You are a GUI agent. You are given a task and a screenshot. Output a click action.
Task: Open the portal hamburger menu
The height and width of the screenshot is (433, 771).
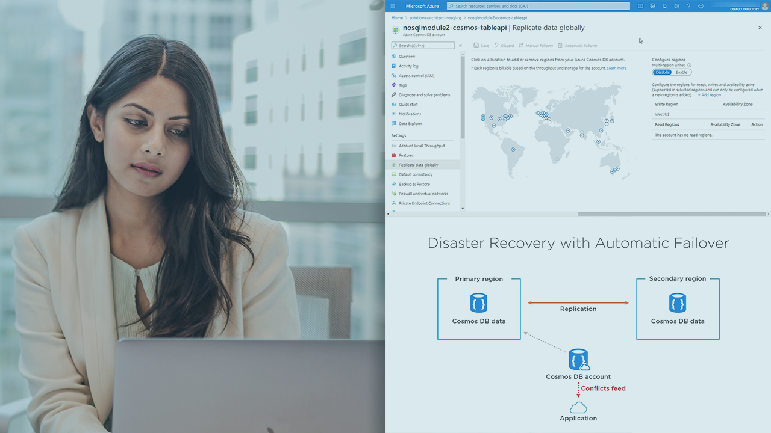(x=392, y=5)
